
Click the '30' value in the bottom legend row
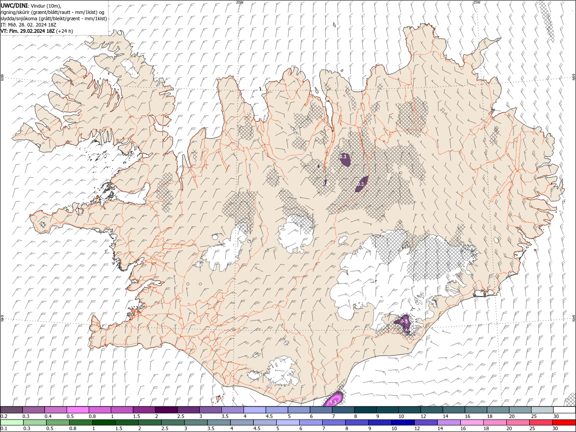(556, 429)
